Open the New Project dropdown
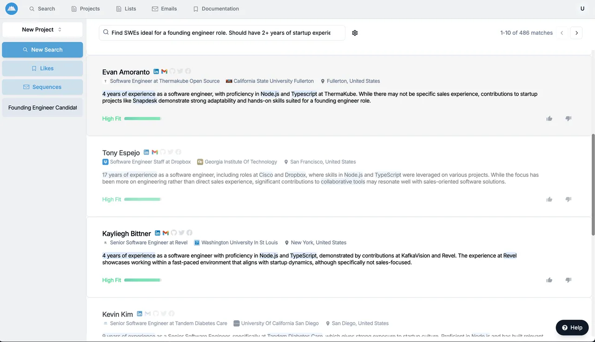The width and height of the screenshot is (595, 342). (x=42, y=30)
